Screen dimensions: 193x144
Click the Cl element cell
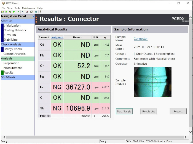tap(44, 98)
